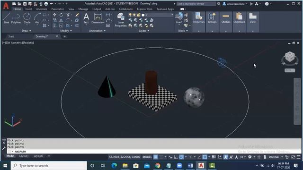This screenshot has height=170, width=303.
Task: Toggle object snap in status bar
Action: coord(205,157)
